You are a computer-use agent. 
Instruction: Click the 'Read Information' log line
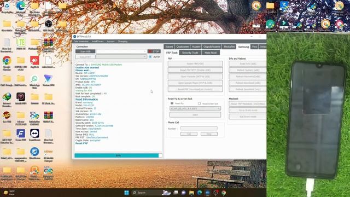click(86, 100)
